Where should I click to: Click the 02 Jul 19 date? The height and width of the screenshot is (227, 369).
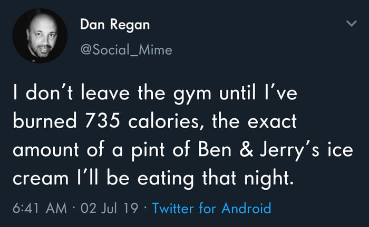[109, 209]
